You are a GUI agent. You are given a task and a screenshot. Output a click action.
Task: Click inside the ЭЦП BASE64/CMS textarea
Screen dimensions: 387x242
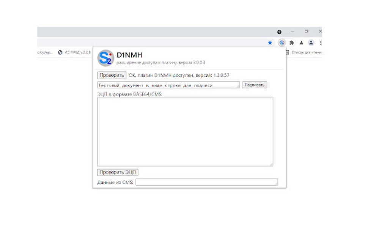(185, 131)
